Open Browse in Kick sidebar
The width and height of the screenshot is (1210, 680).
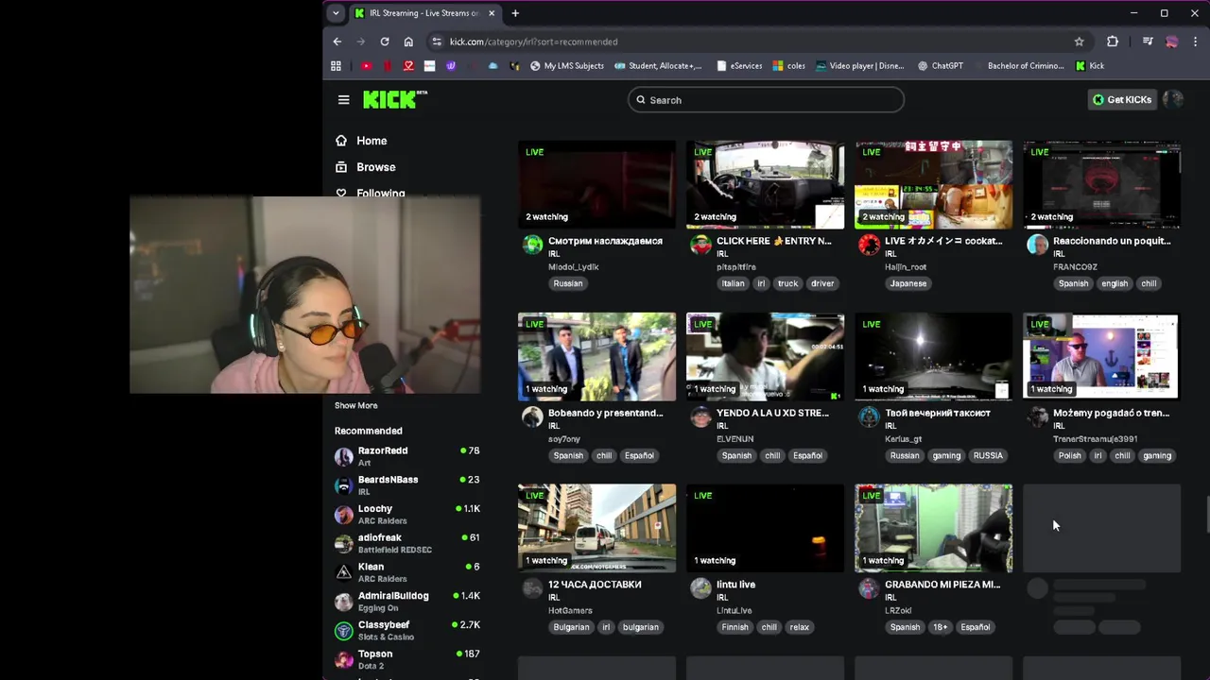(376, 167)
